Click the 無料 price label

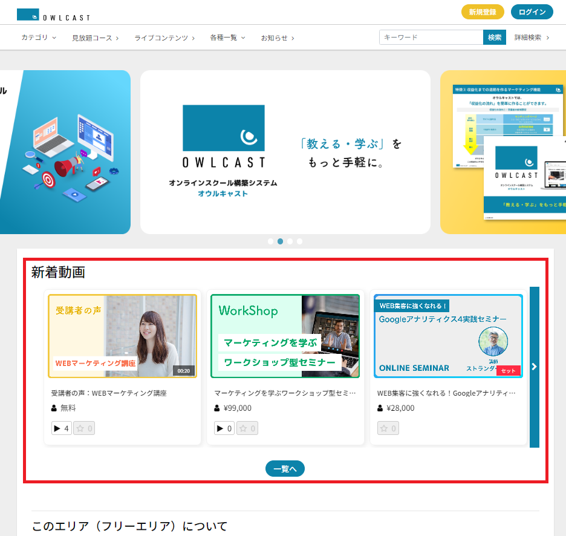[68, 408]
